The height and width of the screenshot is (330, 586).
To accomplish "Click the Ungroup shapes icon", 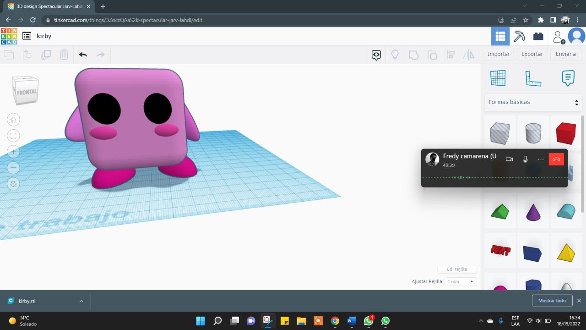I will (432, 55).
